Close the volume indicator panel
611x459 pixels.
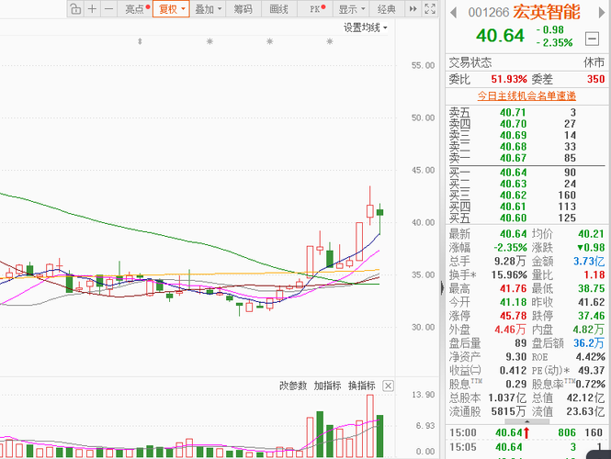(x=388, y=386)
